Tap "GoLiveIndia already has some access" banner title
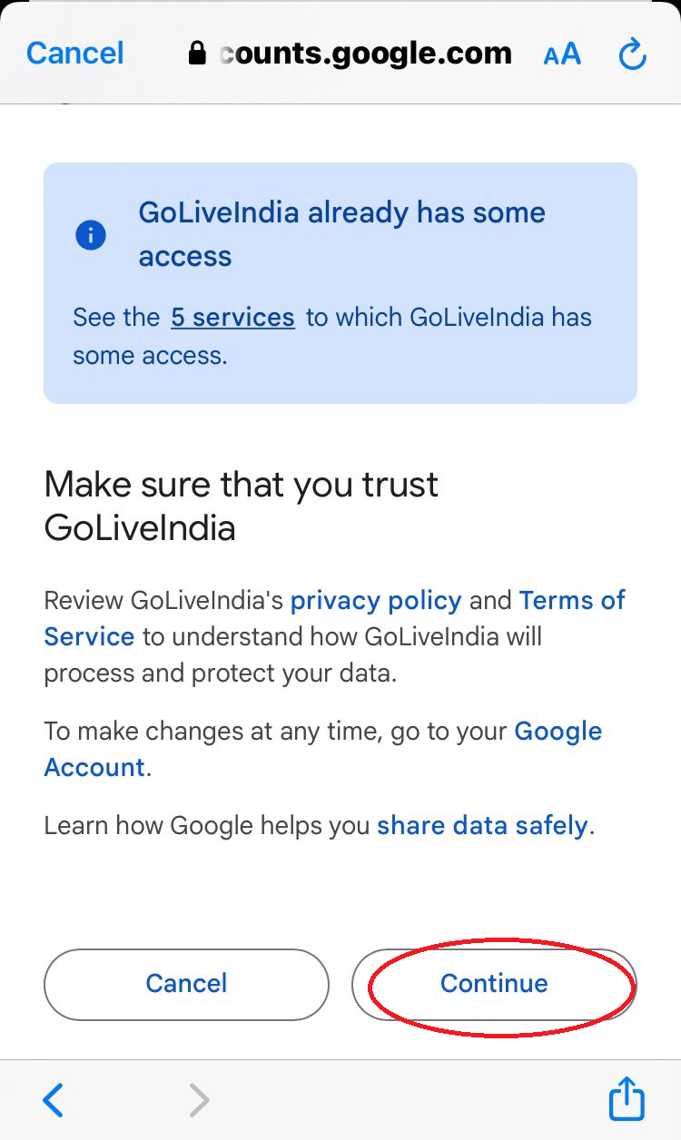 (x=341, y=234)
